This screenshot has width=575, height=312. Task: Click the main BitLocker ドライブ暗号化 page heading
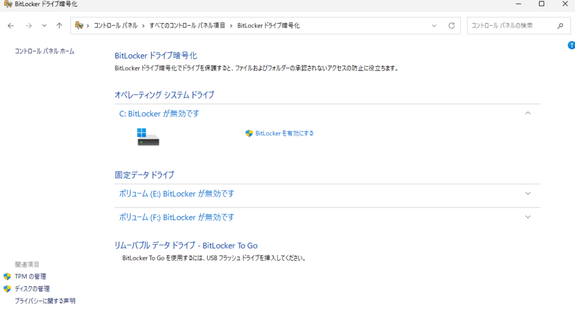click(156, 56)
